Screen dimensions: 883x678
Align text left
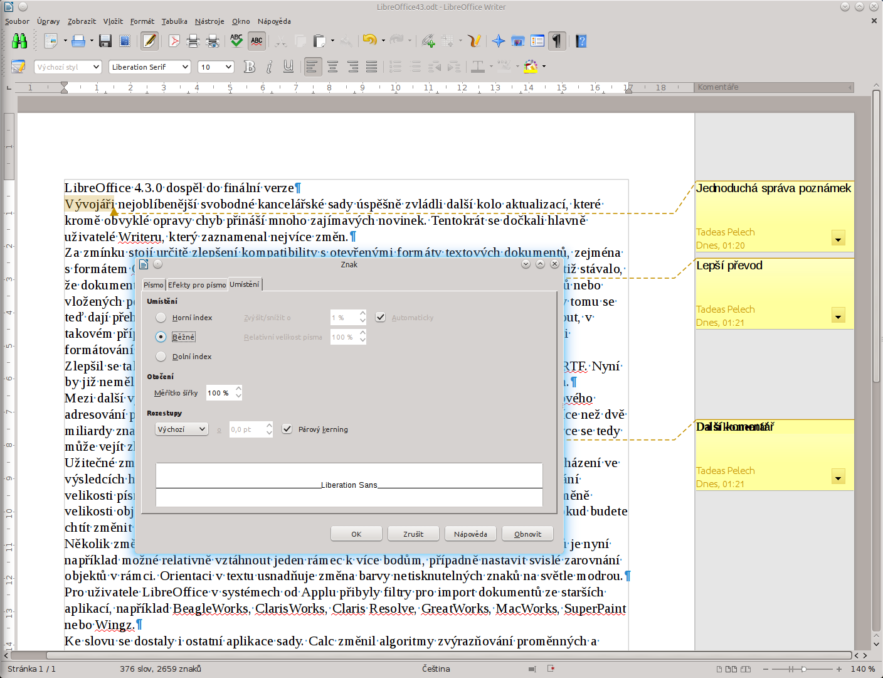tap(312, 67)
